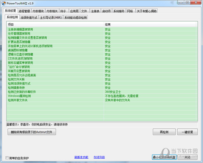This screenshot has height=163, width=203.
Task: Open the 文件 tab
Action: point(85,11)
